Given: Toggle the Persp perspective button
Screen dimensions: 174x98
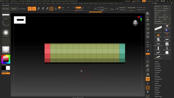Looking at the screenshot, I should click(x=148, y=38).
